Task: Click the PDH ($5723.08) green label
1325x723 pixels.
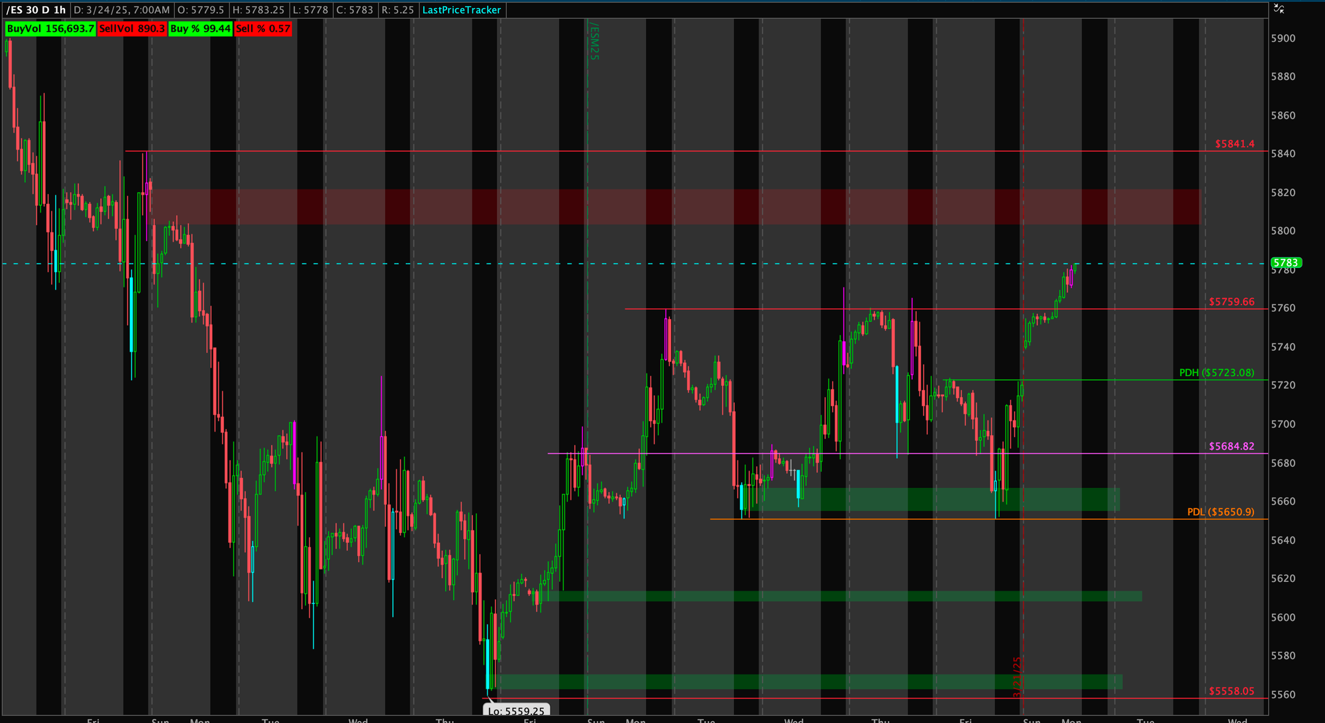Action: click(x=1216, y=373)
